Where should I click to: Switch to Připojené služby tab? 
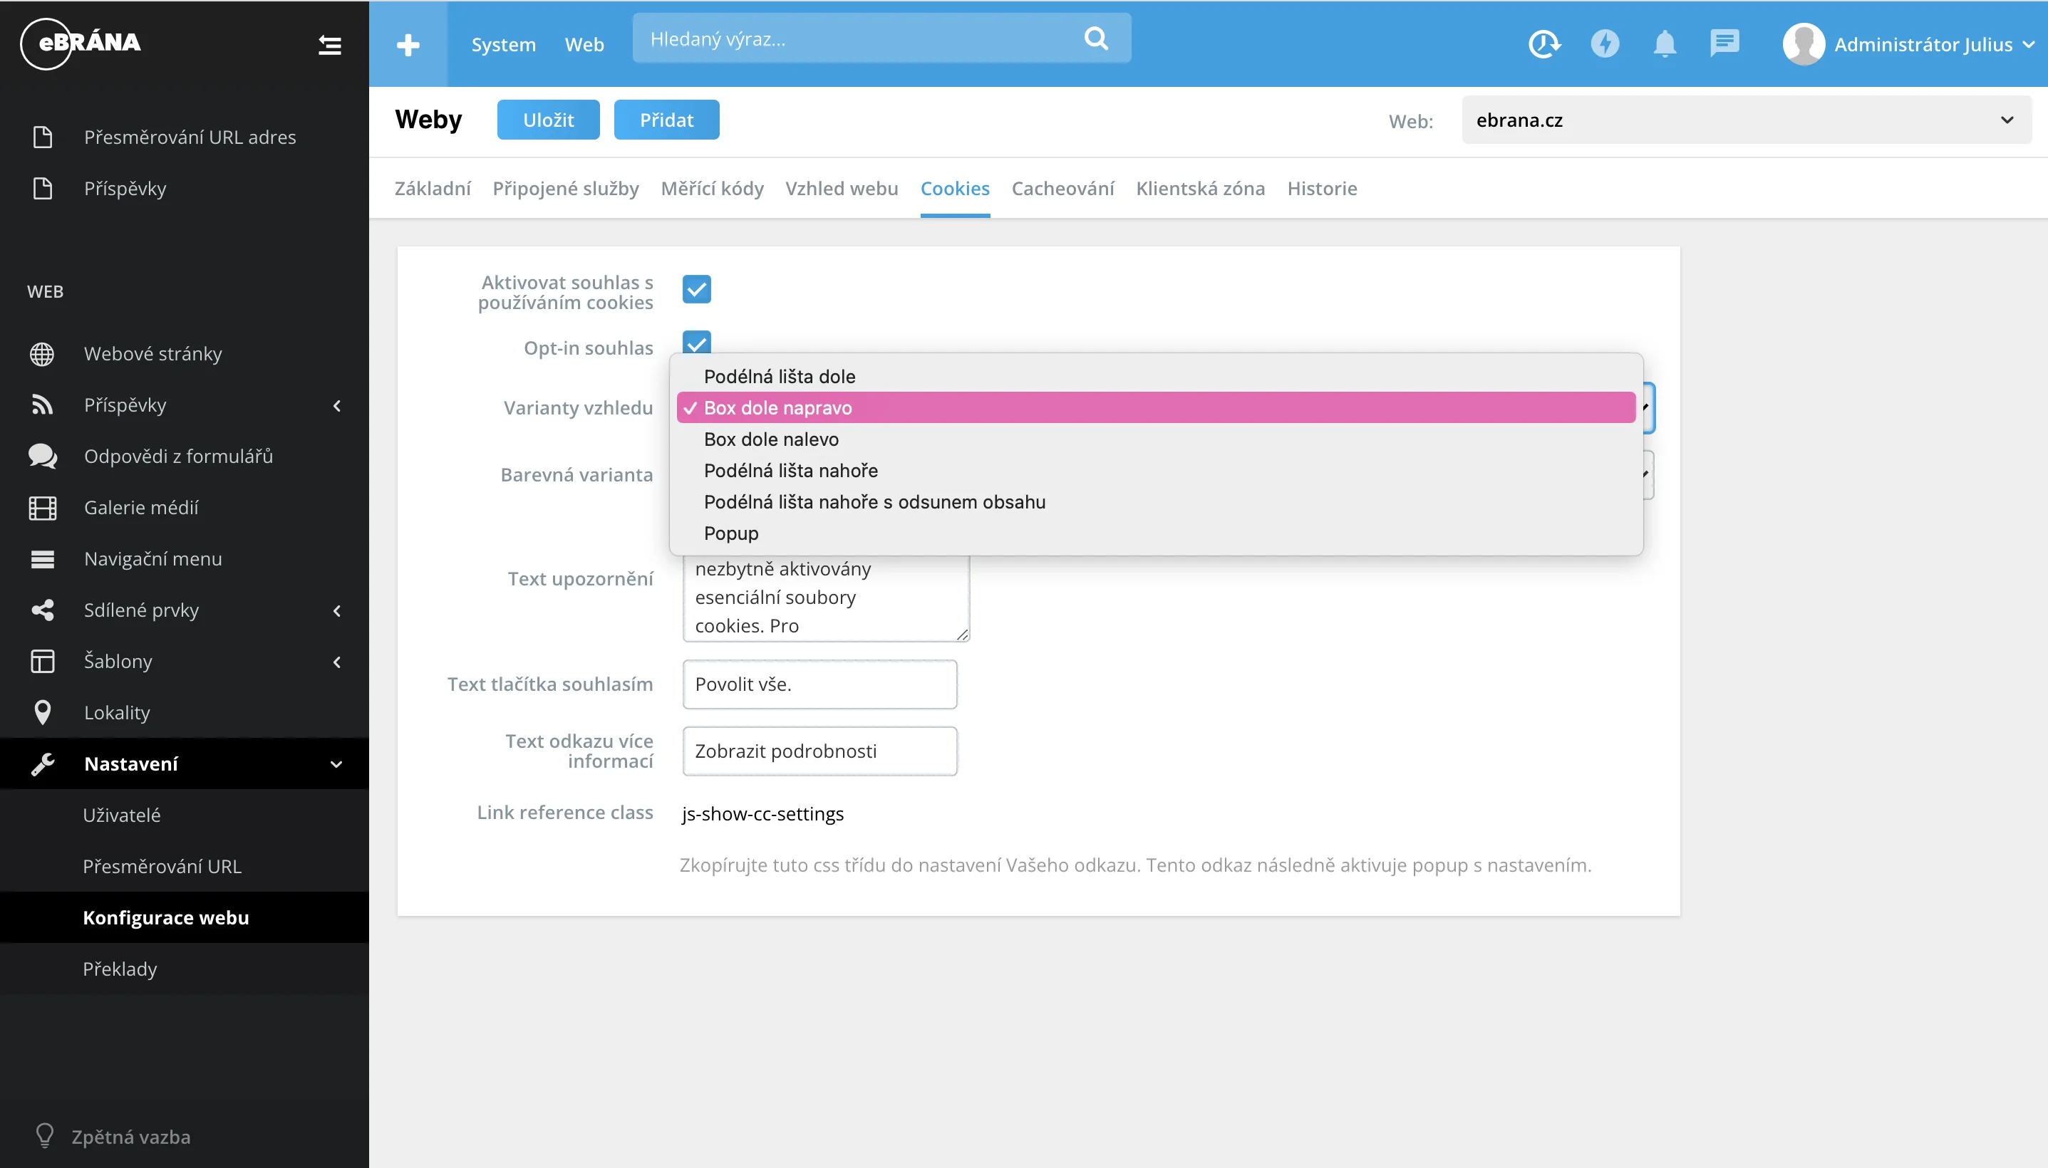(566, 189)
